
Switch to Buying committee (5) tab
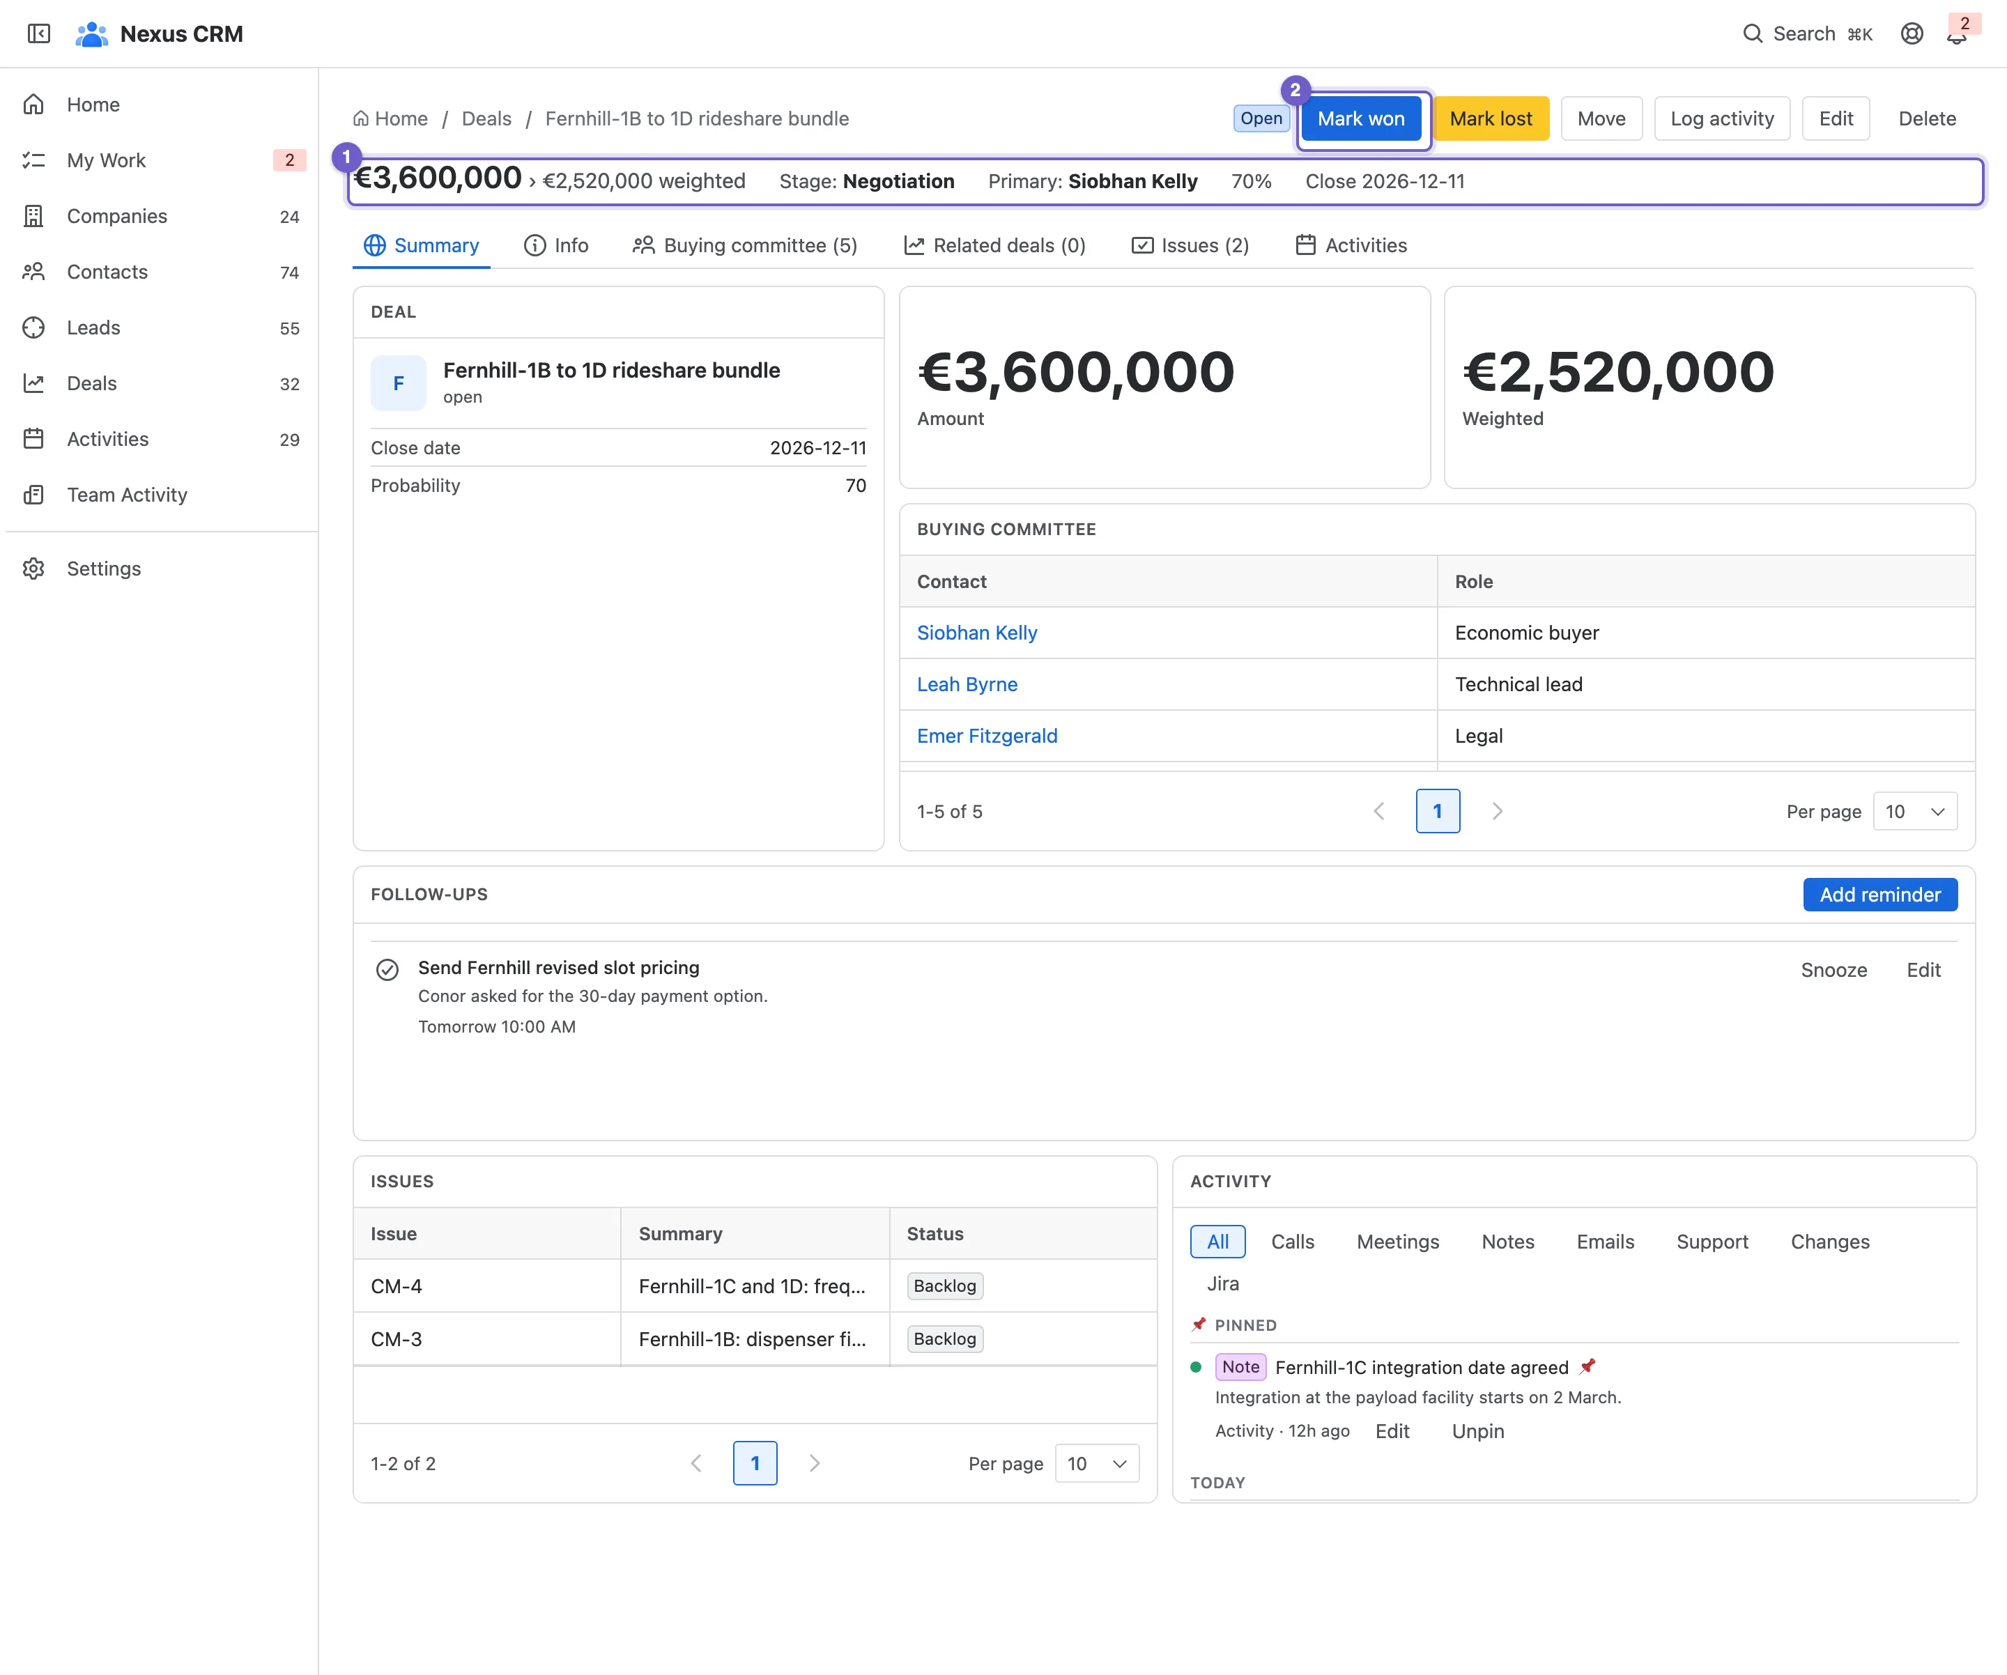(746, 245)
